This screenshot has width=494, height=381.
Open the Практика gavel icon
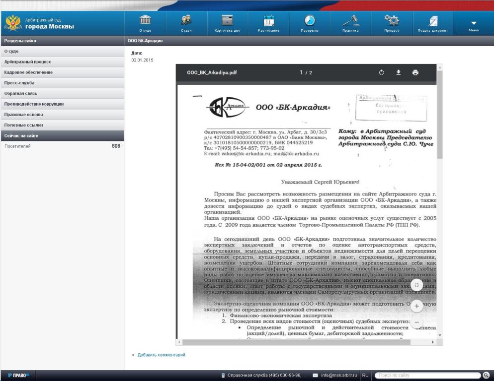point(351,20)
